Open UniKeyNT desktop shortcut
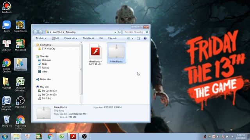This screenshot has width=250, height=140. tap(7, 45)
